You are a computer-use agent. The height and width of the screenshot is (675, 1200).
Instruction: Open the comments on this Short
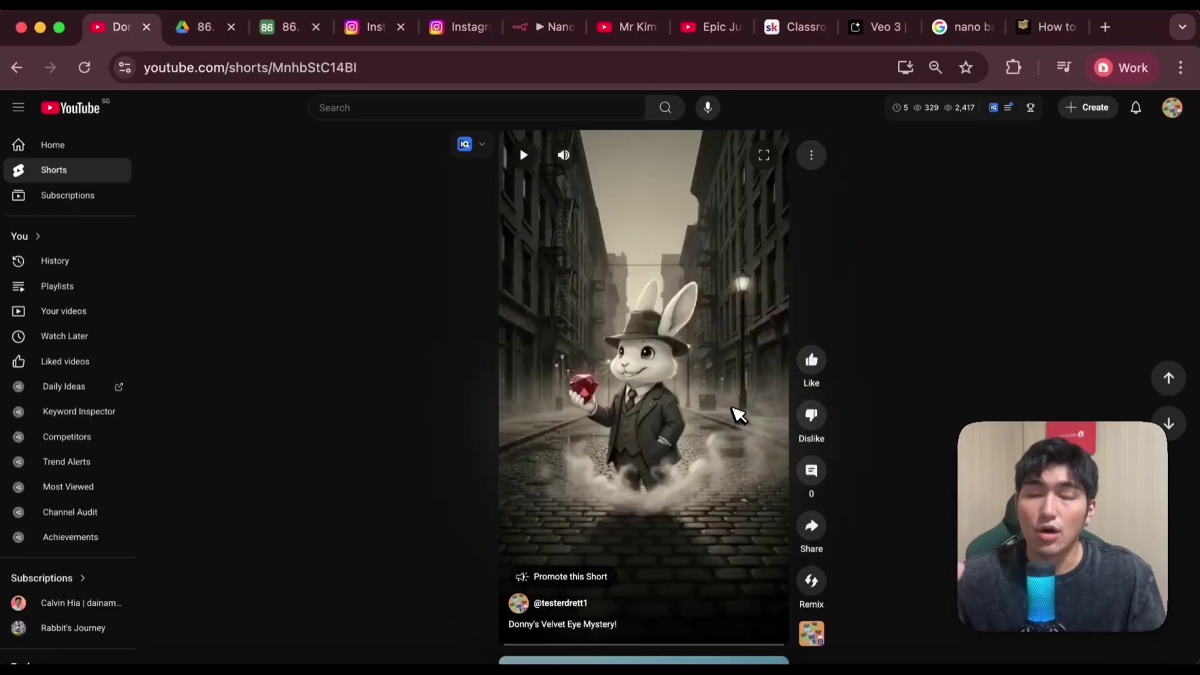click(x=811, y=471)
